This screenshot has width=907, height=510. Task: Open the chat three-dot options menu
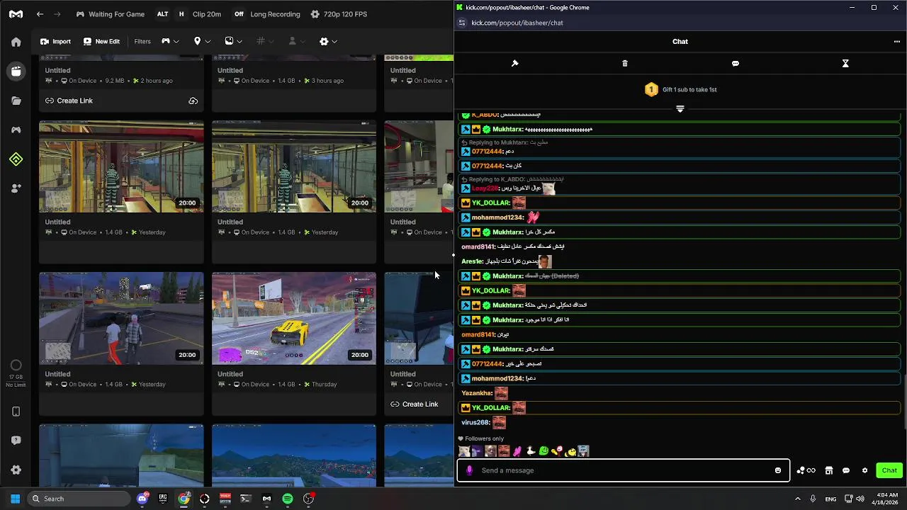pyautogui.click(x=896, y=42)
